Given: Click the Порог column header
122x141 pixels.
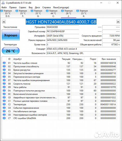Looking at the screenshot, I should [x=91, y=59].
